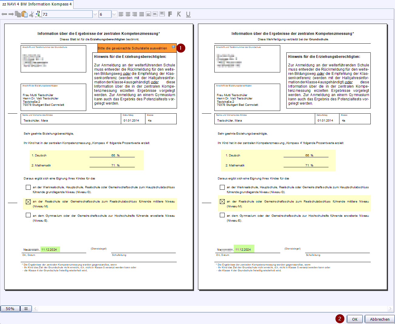Open the font name dropdown arrow
This screenshot has width=395, height=324.
tap(95, 14)
